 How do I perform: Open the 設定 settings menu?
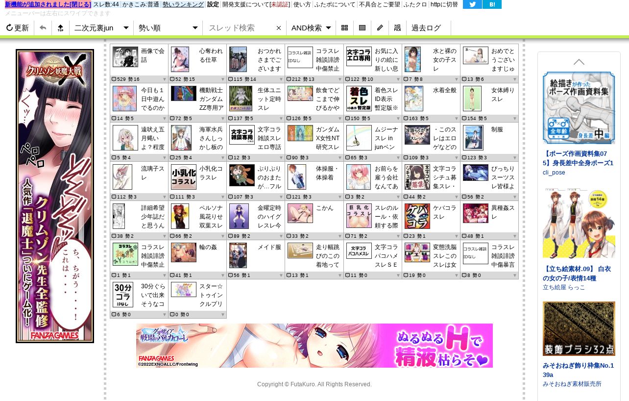coord(213,4)
